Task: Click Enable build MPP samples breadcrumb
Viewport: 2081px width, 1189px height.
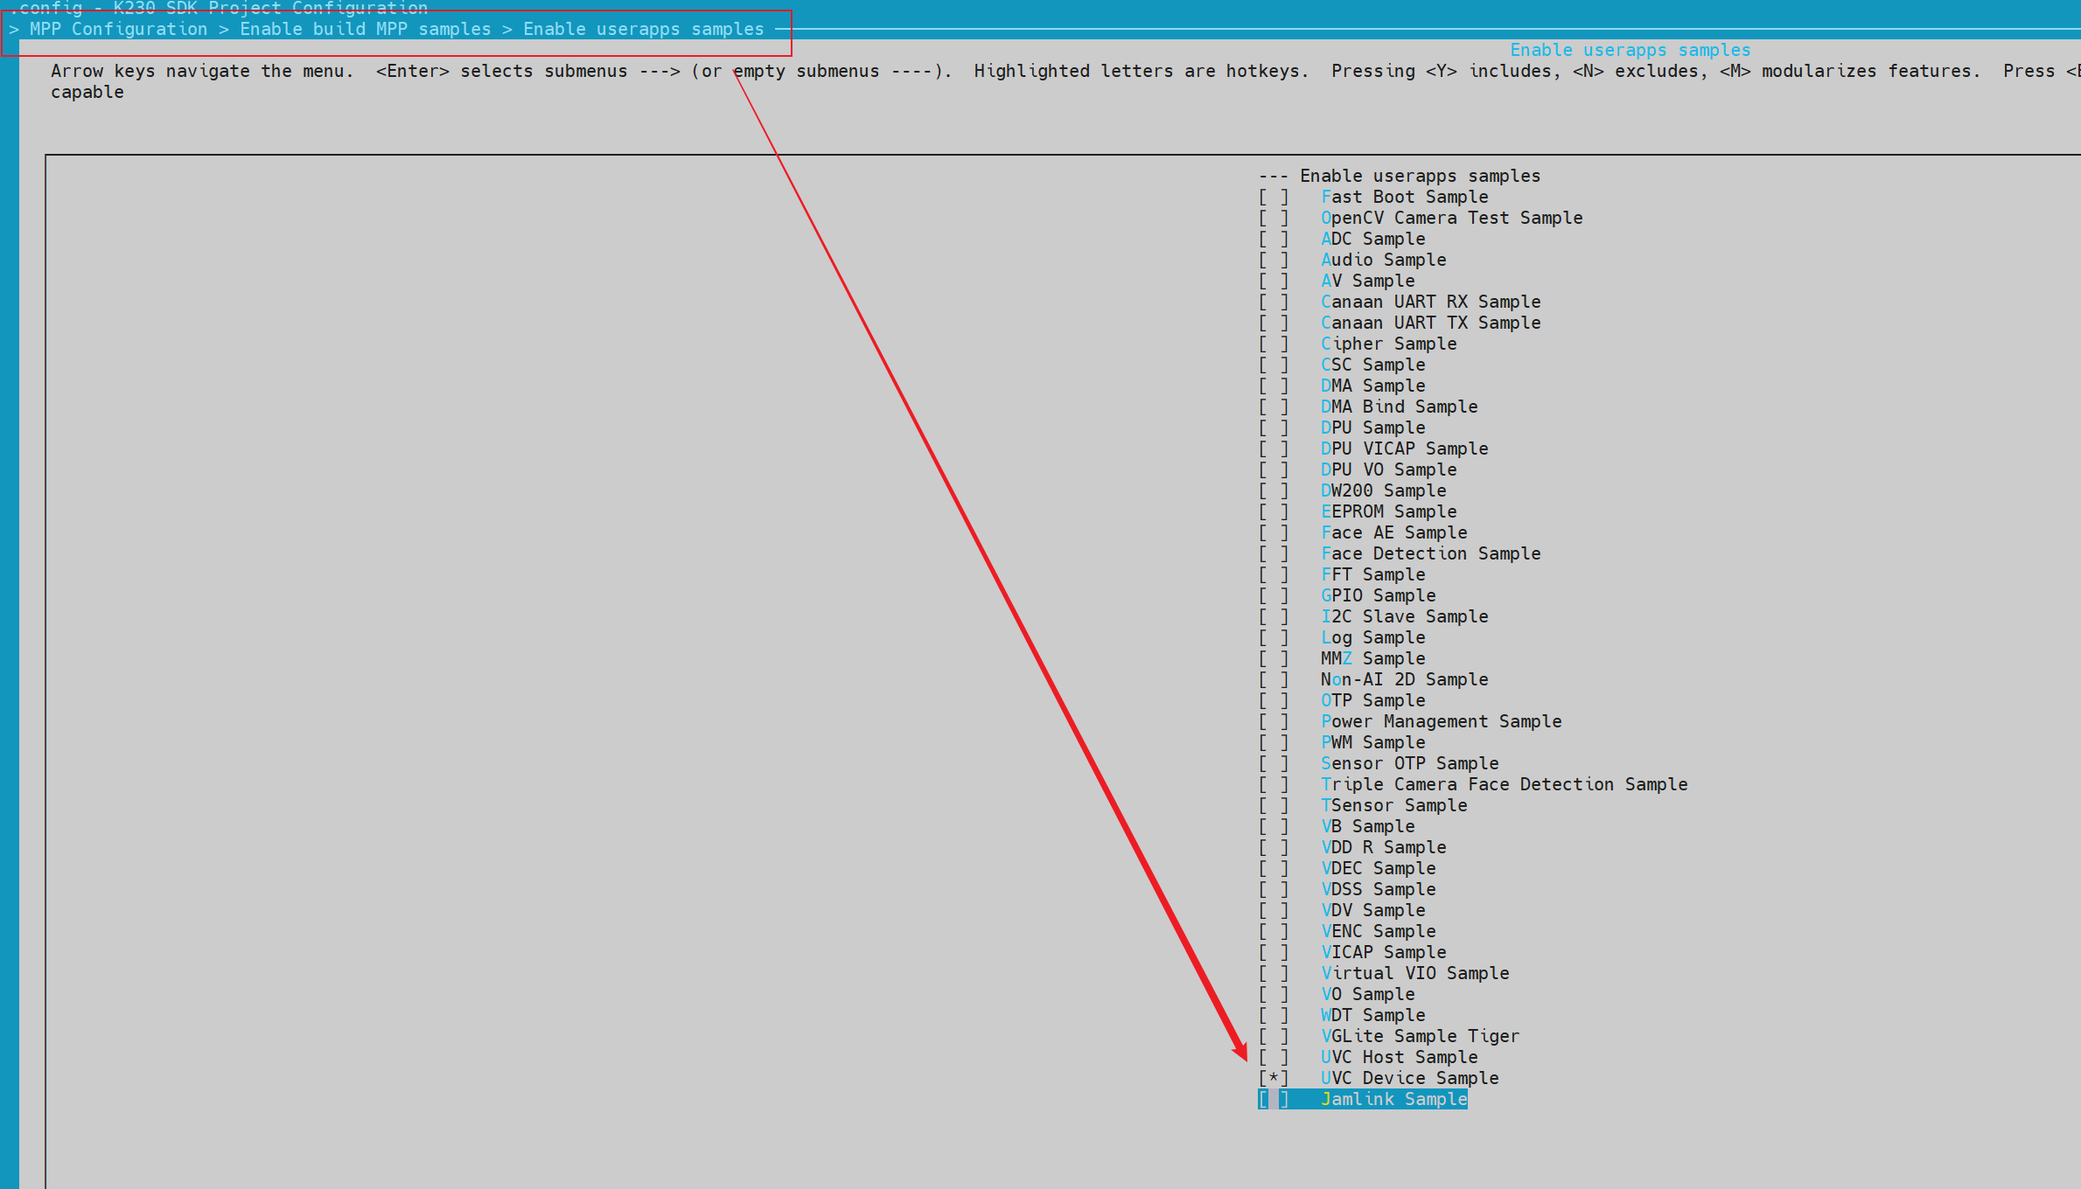Action: pos(365,29)
